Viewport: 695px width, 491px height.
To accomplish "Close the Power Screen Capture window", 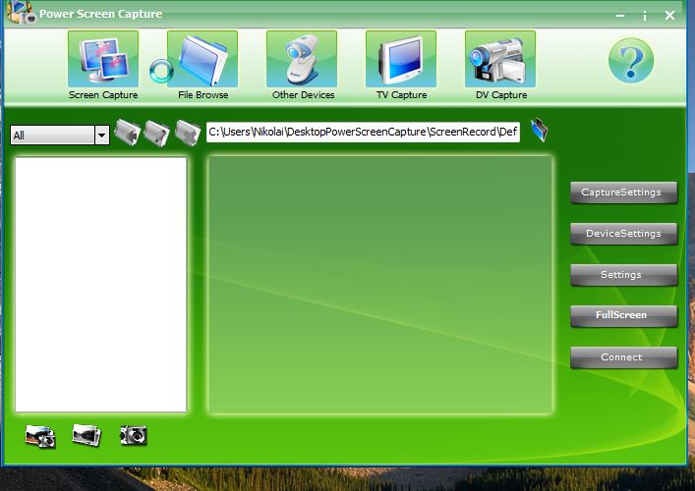I will (669, 16).
